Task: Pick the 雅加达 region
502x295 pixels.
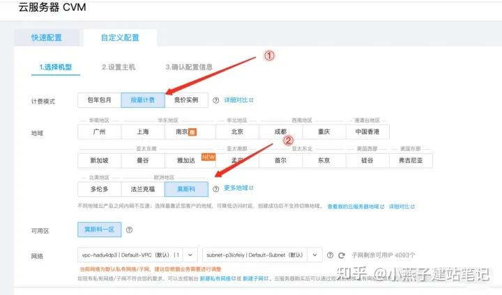Action: pyautogui.click(x=190, y=161)
